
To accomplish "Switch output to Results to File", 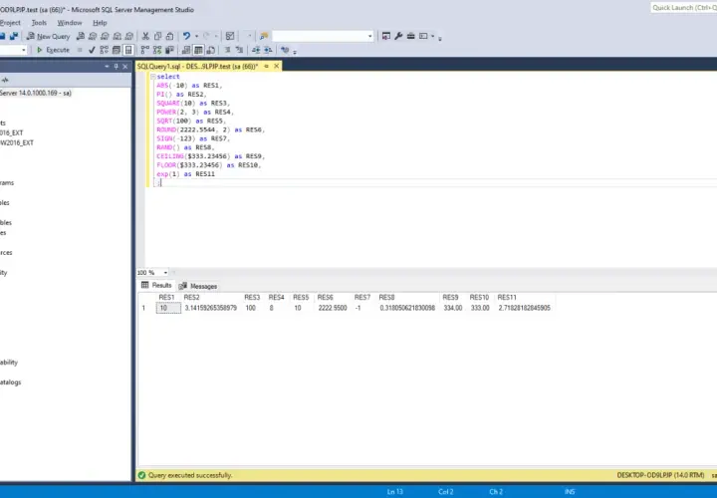I will pyautogui.click(x=211, y=50).
